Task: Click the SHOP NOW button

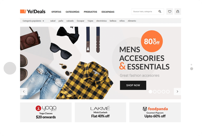Action: click(x=133, y=85)
